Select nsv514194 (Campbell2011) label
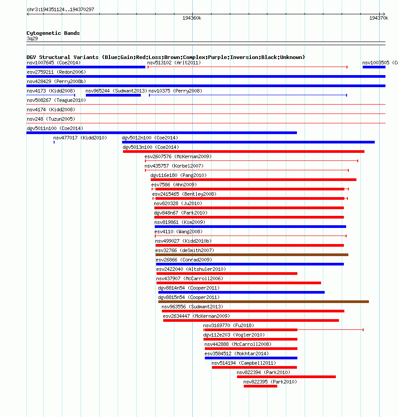The image size is (398, 417). click(244, 363)
